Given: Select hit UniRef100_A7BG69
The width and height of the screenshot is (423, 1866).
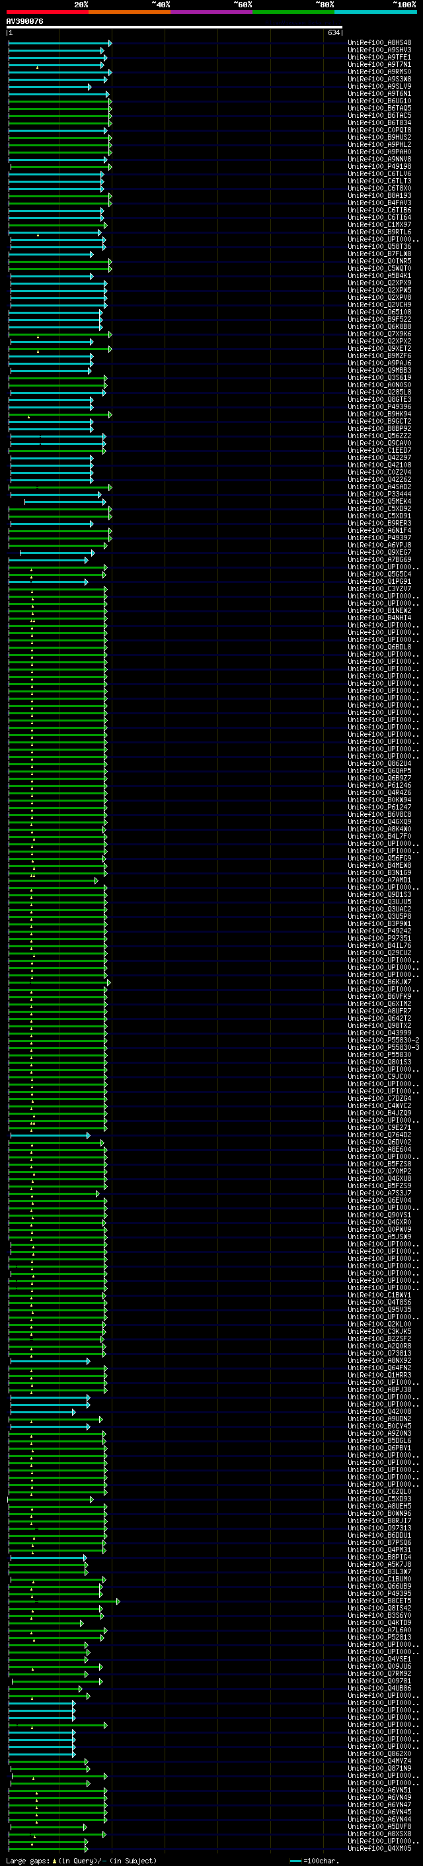Looking at the screenshot, I should click(379, 559).
